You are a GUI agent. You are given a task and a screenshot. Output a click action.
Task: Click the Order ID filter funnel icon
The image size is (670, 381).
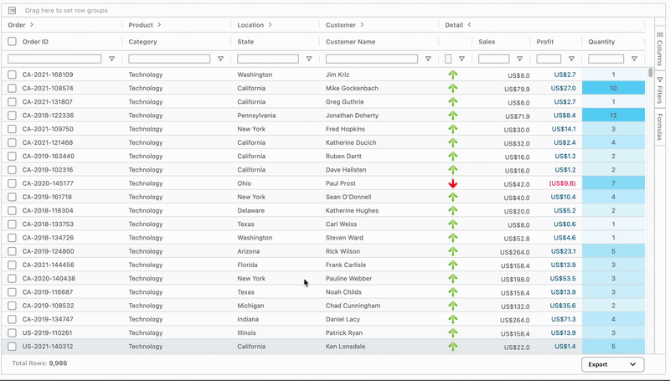coord(112,59)
